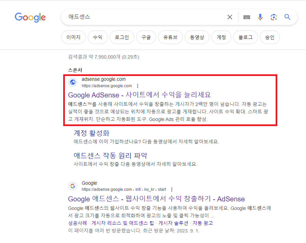Click the globe favicon beside adsense.google.com
The width and height of the screenshot is (306, 243).
[72, 82]
